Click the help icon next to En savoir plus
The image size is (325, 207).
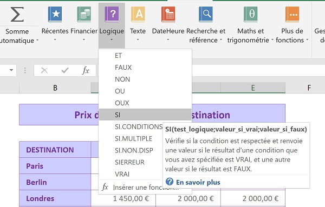170,182
